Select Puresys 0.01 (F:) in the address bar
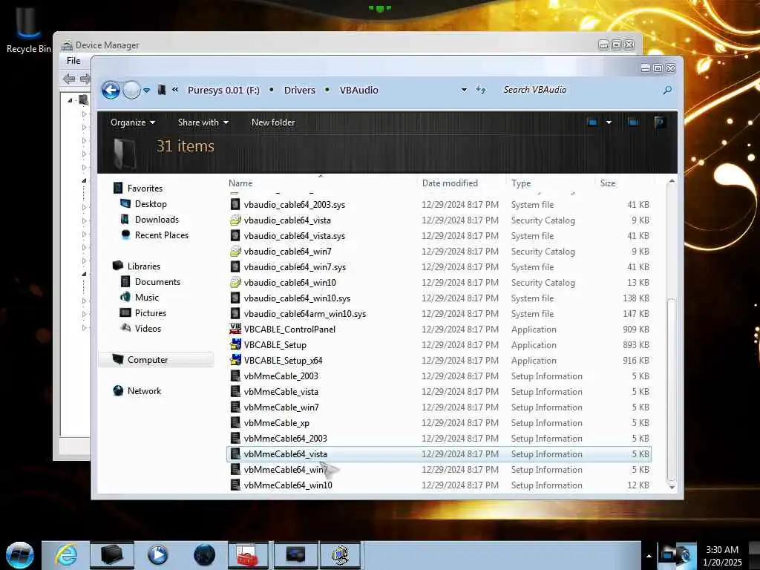The height and width of the screenshot is (570, 760). [x=223, y=90]
